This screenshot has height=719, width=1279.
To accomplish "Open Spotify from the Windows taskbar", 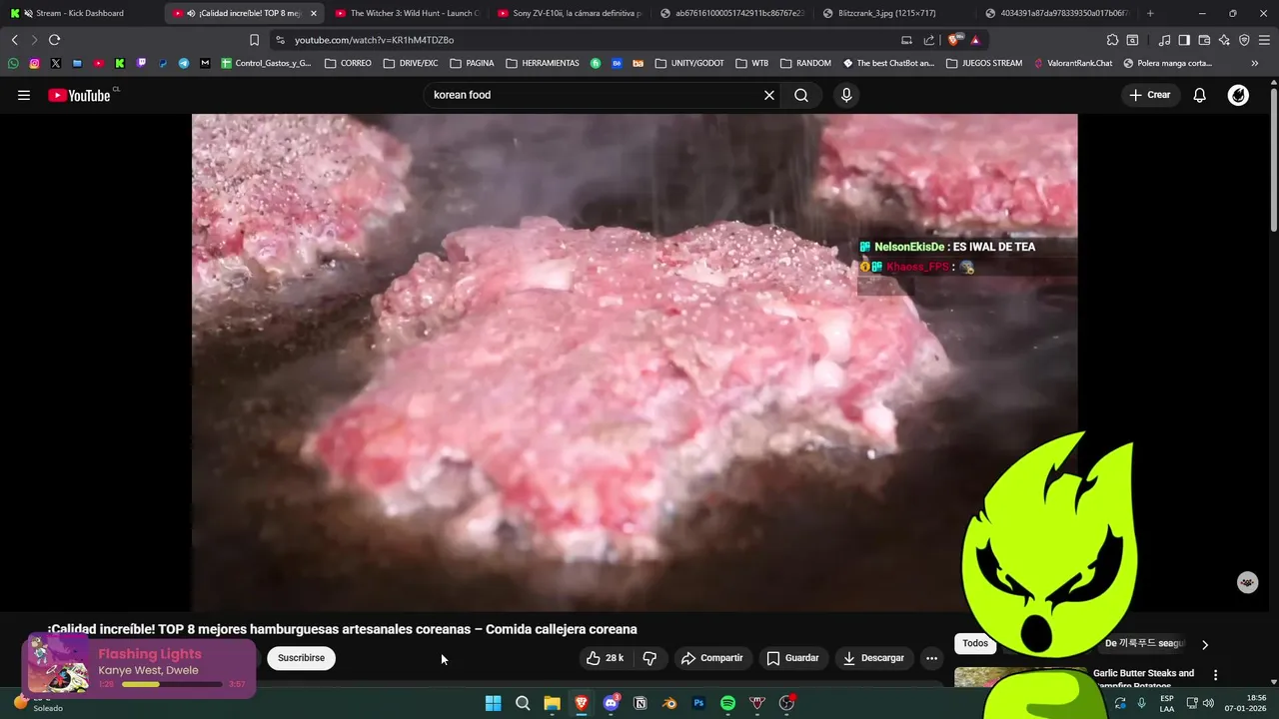I will tap(727, 703).
